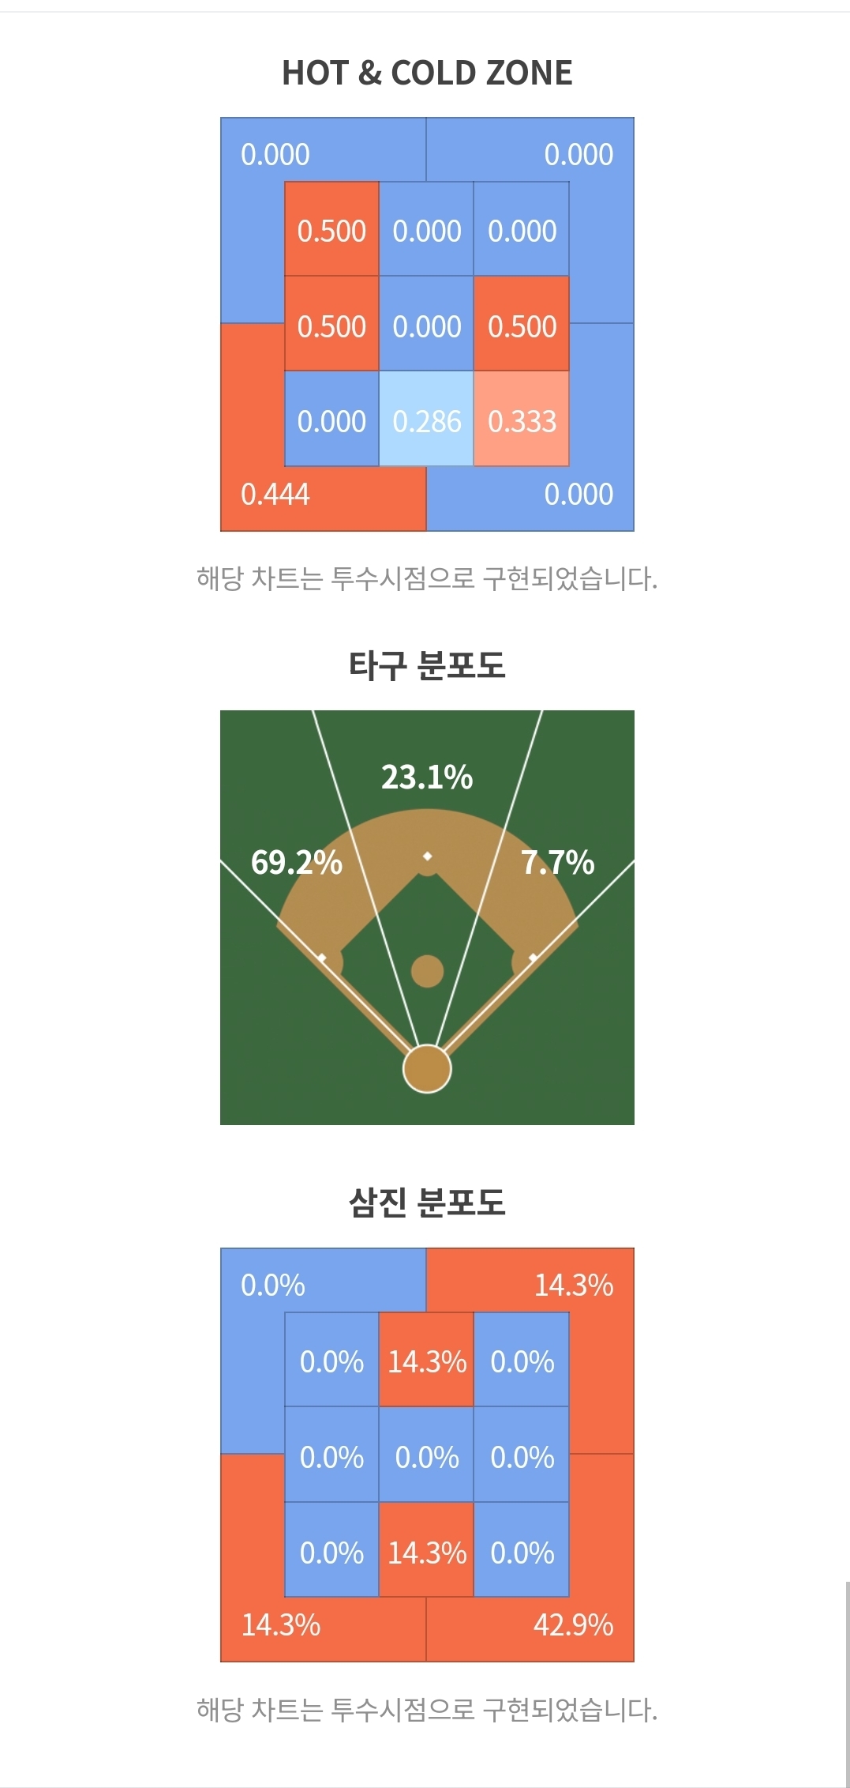
Task: Select the 0.286 light blue hot zone cell
Action: click(426, 419)
